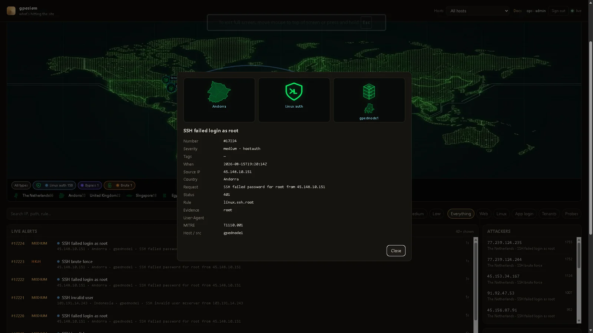Switch to the Probes filter tab
This screenshot has height=333, width=593.
click(571, 214)
